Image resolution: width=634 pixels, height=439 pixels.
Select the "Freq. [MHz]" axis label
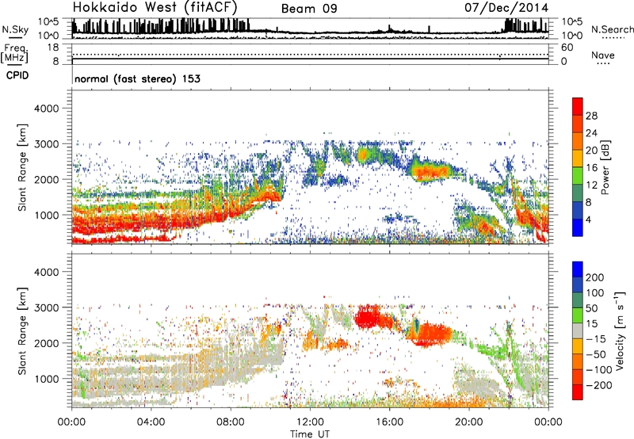(14, 54)
